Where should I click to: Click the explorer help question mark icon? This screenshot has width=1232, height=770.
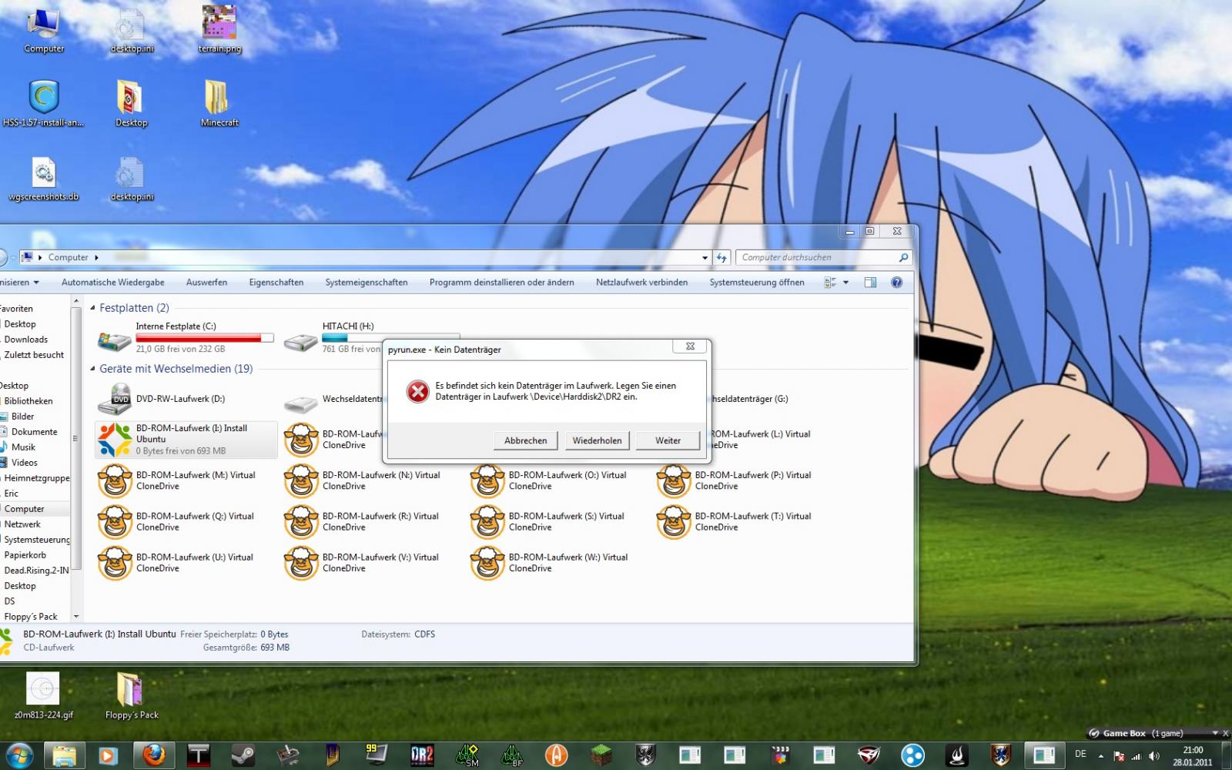896,283
